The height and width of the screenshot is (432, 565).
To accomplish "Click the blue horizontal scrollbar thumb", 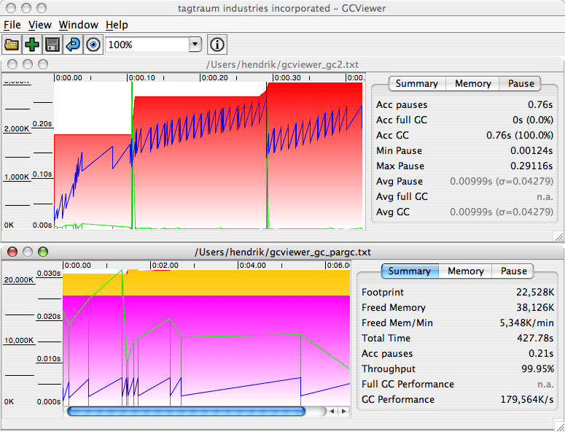I will pos(186,412).
